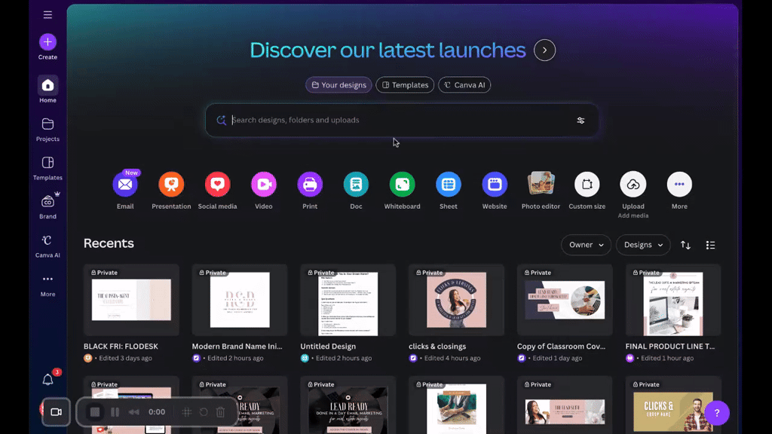Click the Create plus button

pos(47,42)
